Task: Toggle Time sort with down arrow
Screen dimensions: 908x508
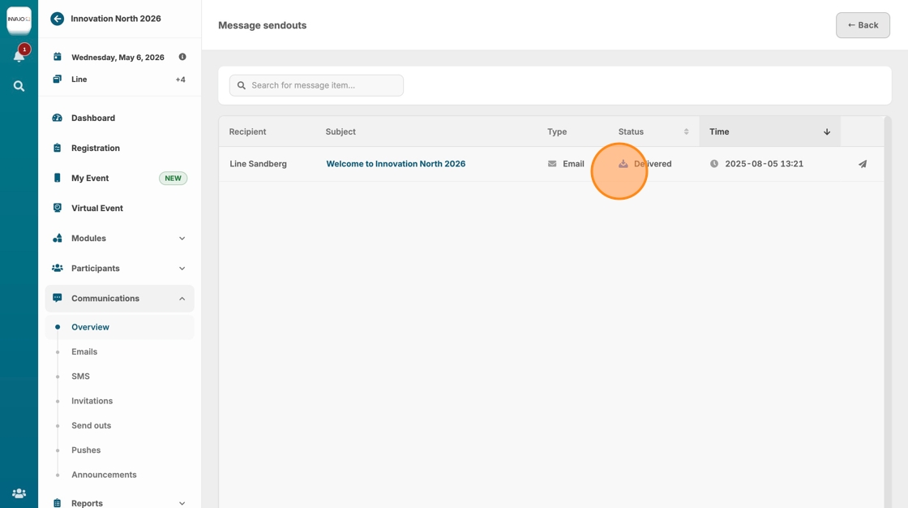Action: 827,131
